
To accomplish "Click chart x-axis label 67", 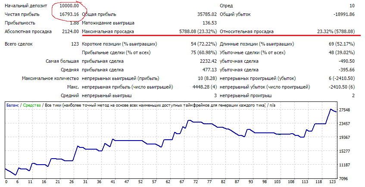I will (182, 182).
